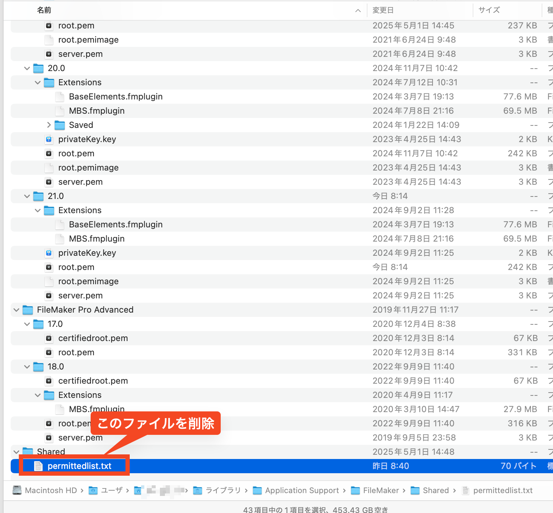Viewport: 553px width, 513px height.
Task: Select root.pemimage row dated 2024年9月2日
Action: click(281, 281)
